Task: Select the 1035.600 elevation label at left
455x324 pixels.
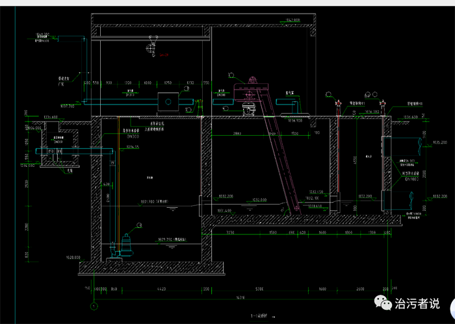Action: 51,117
